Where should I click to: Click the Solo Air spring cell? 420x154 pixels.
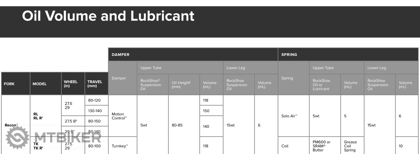pos(289,116)
